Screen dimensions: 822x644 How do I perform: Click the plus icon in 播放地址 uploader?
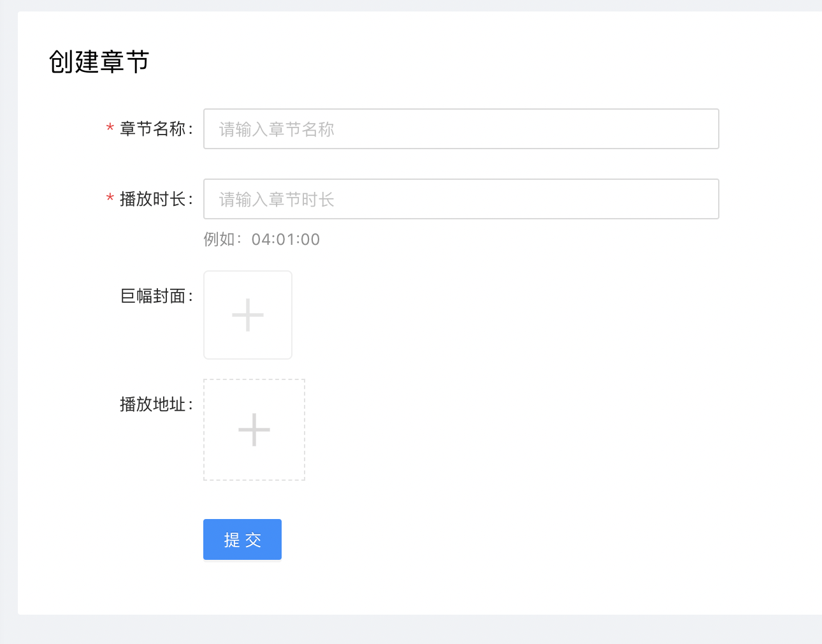pos(254,430)
